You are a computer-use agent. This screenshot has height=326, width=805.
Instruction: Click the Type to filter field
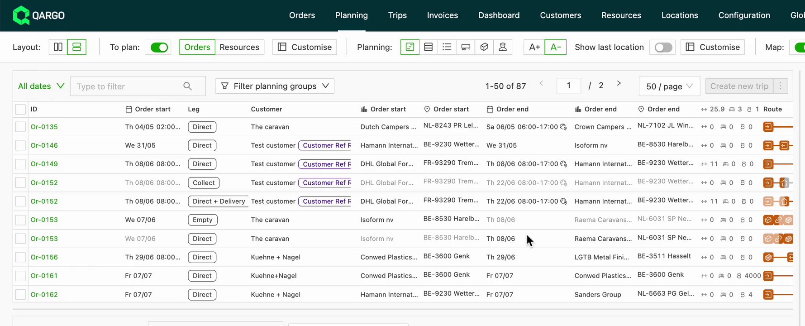point(128,86)
